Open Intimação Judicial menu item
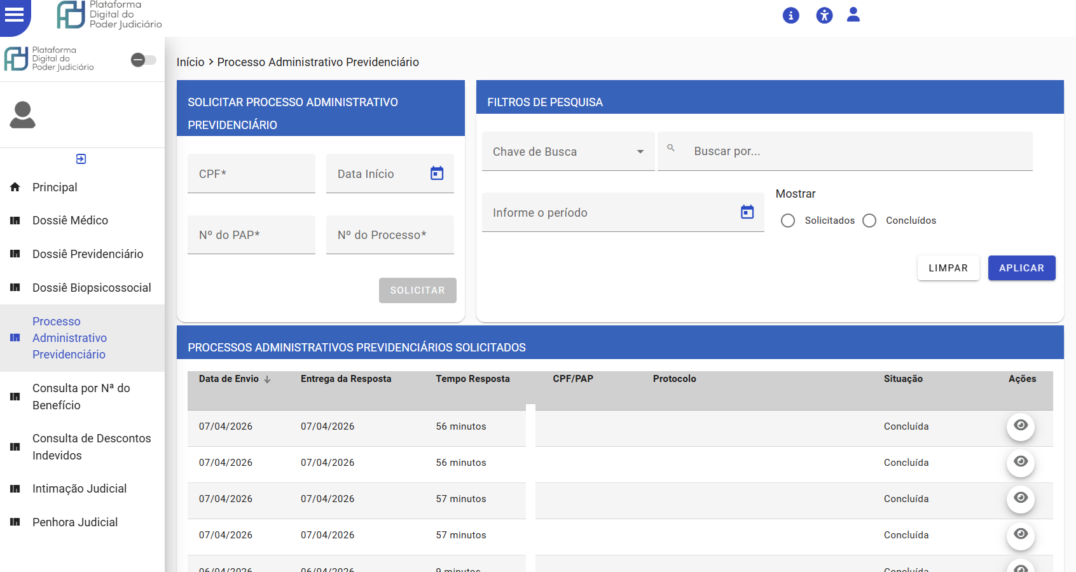The height and width of the screenshot is (572, 1076). [82, 489]
